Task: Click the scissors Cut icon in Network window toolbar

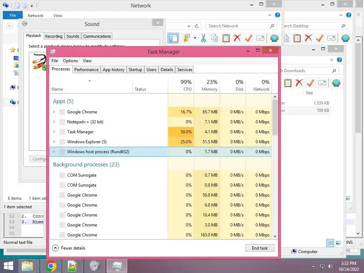Action: tap(203, 38)
